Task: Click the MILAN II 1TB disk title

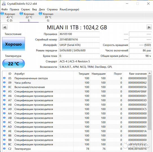Action: (x=77, y=27)
